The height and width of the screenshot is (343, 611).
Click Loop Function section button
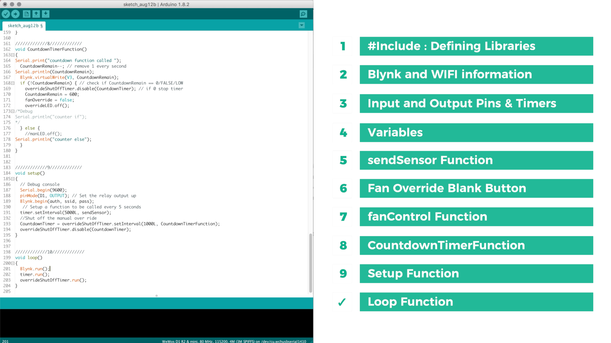[x=476, y=301]
